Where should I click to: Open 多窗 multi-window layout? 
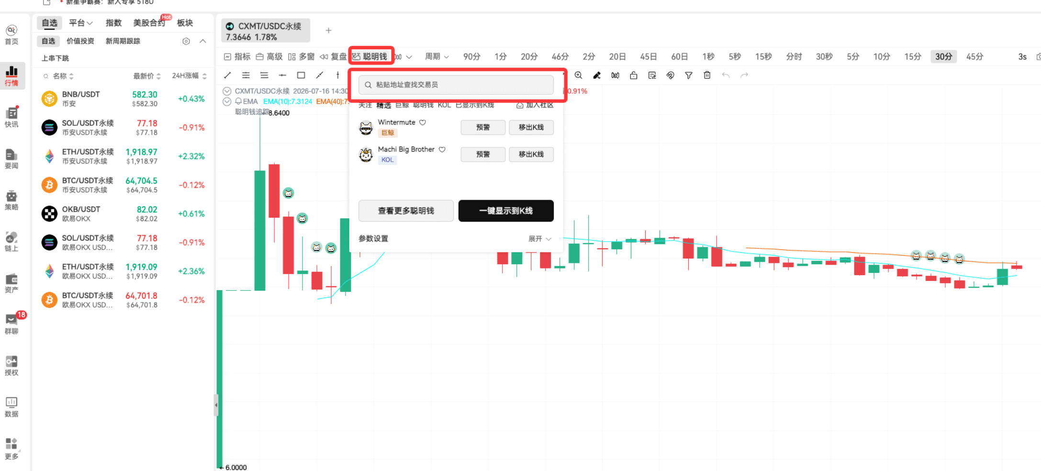point(302,56)
